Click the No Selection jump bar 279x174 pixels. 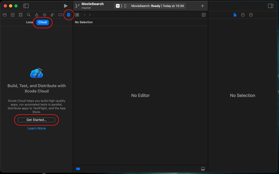84,22
